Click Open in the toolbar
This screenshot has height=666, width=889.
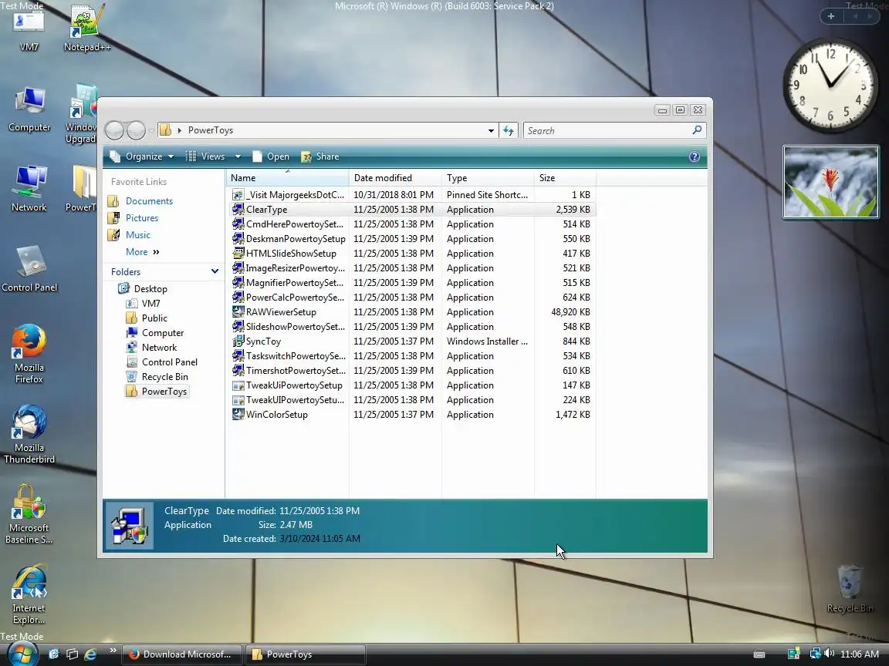[271, 157]
